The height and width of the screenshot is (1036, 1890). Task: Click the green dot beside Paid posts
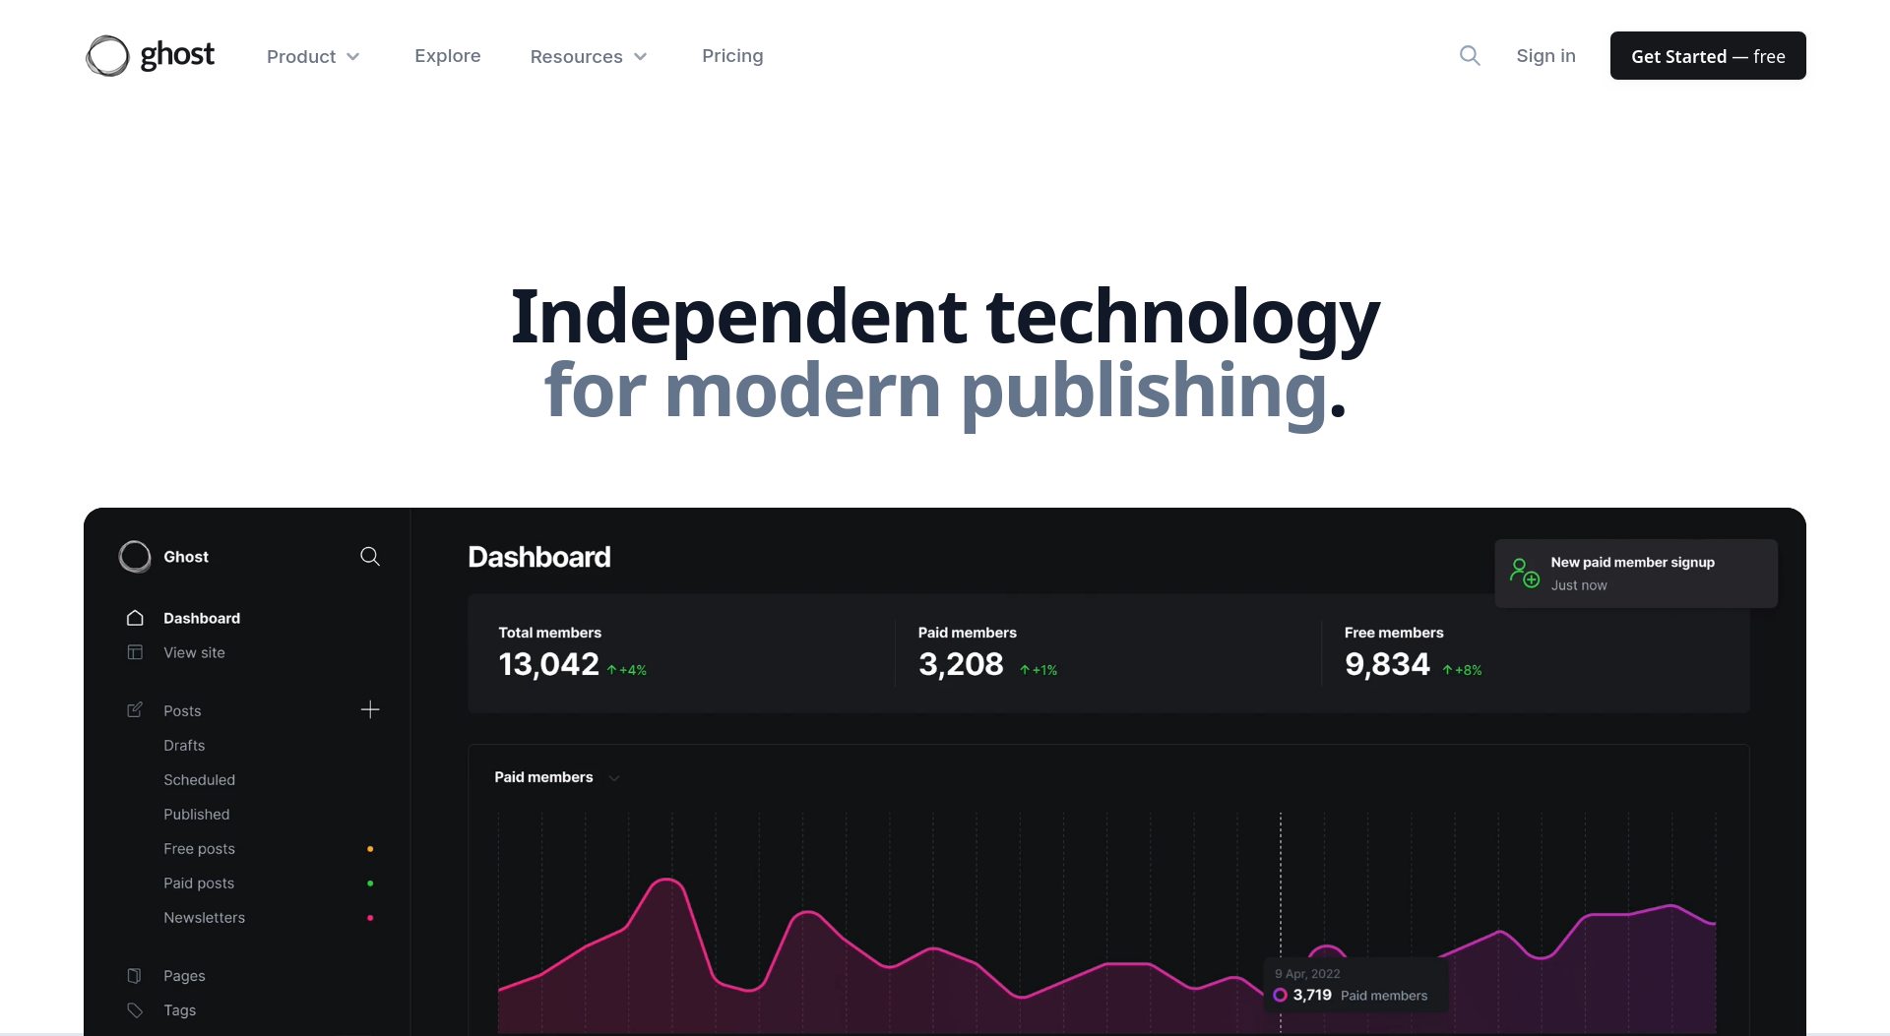click(370, 884)
